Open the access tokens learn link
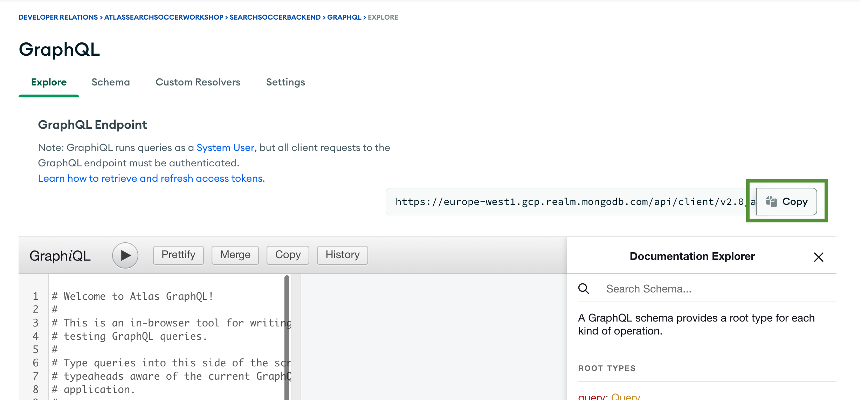The height and width of the screenshot is (400, 861). pyautogui.click(x=151, y=178)
